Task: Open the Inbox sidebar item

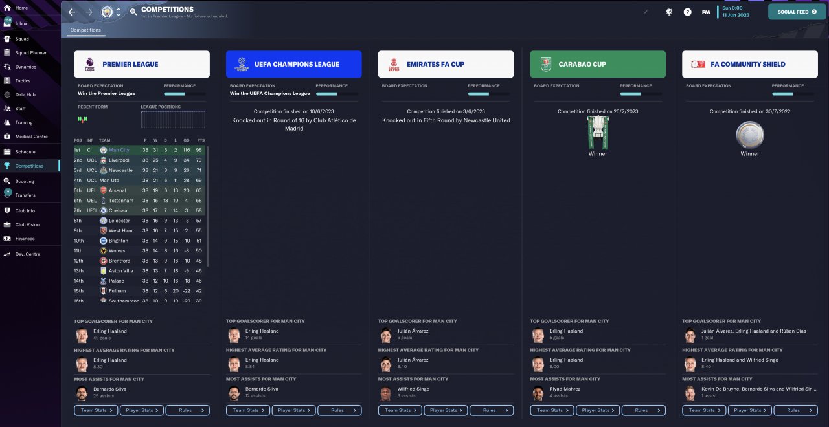Action: [30, 23]
